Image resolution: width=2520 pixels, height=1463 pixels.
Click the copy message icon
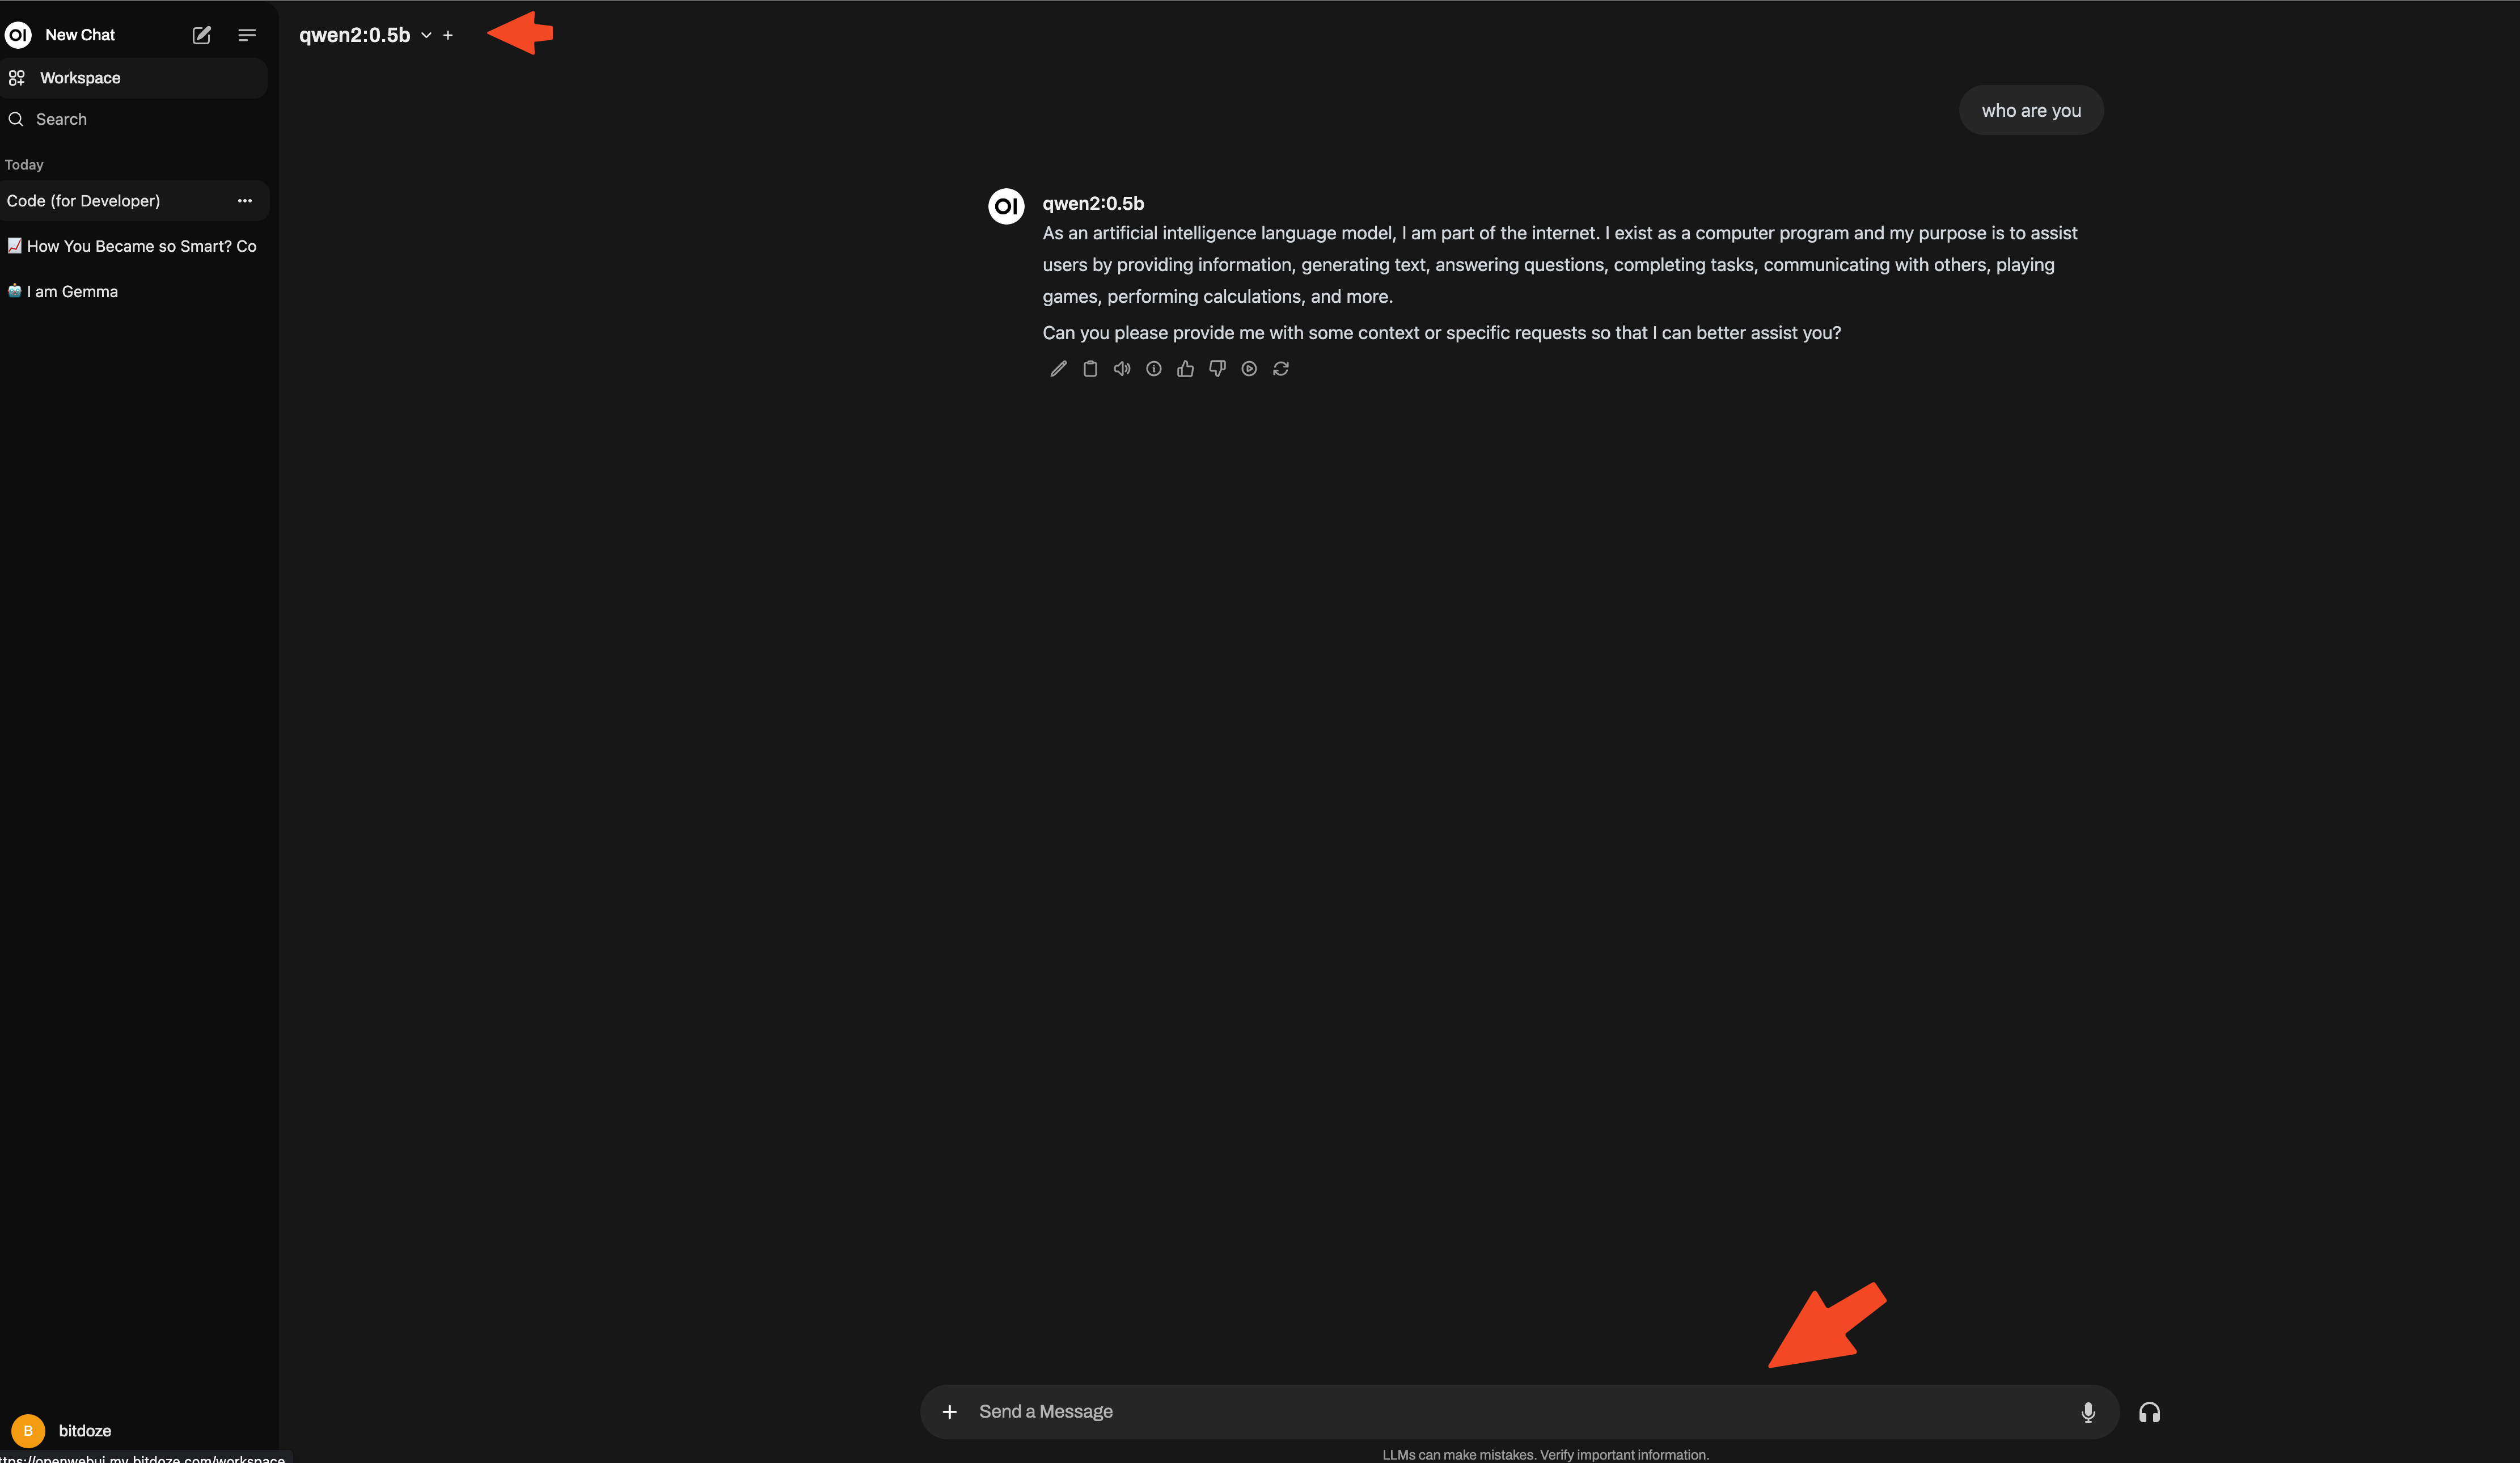1088,367
